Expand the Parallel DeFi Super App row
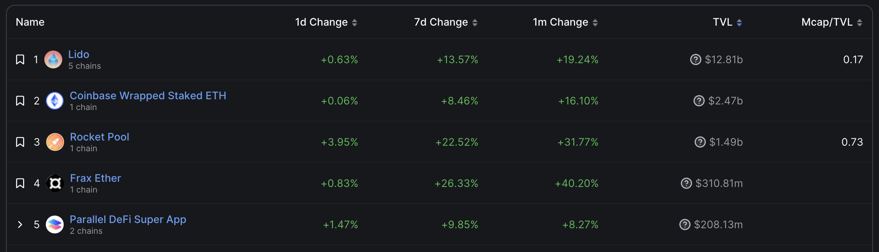 click(x=20, y=224)
